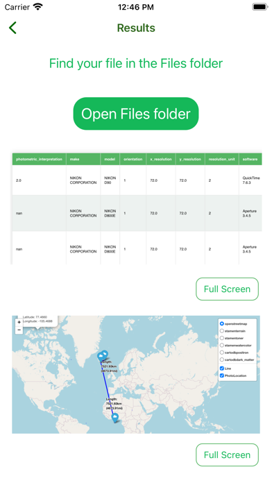Click the photometric_interpretation column header

click(x=39, y=159)
